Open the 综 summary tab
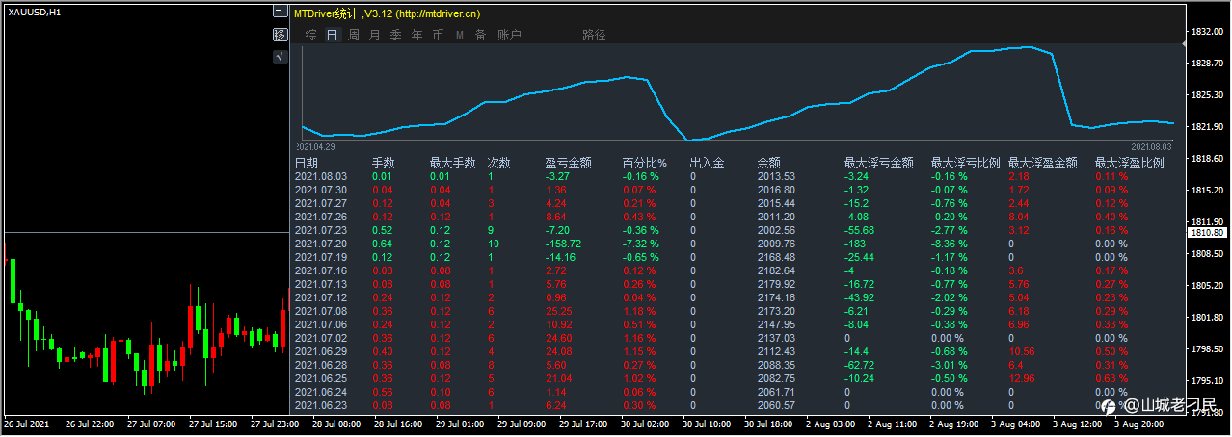This screenshot has width=1232, height=437. 310,35
